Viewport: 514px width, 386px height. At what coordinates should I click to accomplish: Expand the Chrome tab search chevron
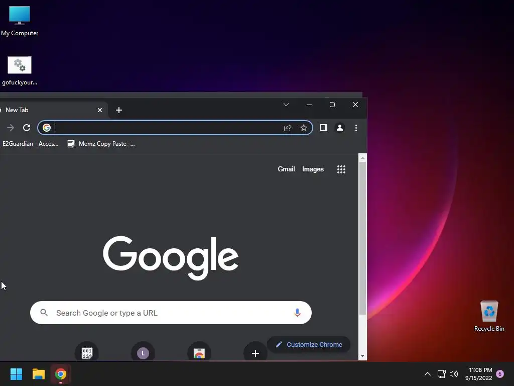(286, 105)
